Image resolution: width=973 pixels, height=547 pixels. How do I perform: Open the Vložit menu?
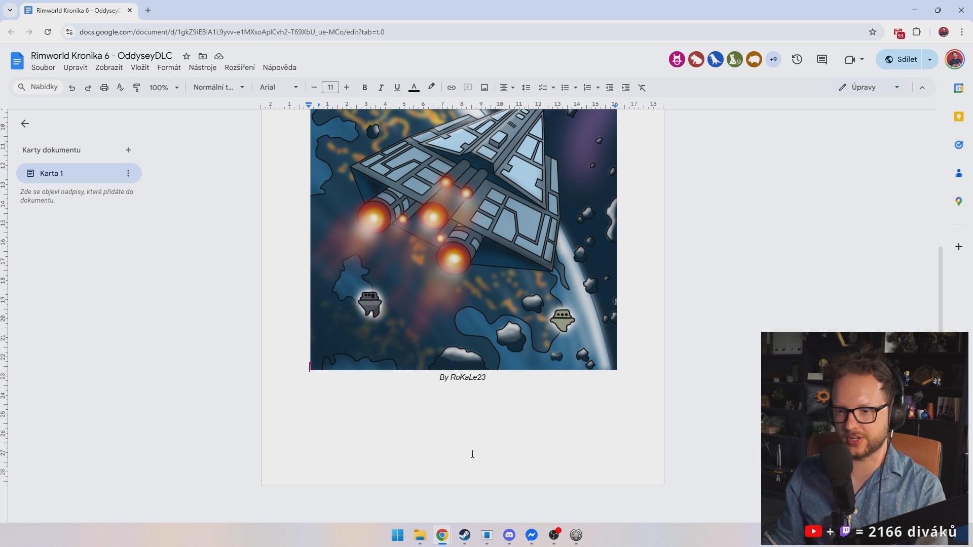click(x=140, y=67)
